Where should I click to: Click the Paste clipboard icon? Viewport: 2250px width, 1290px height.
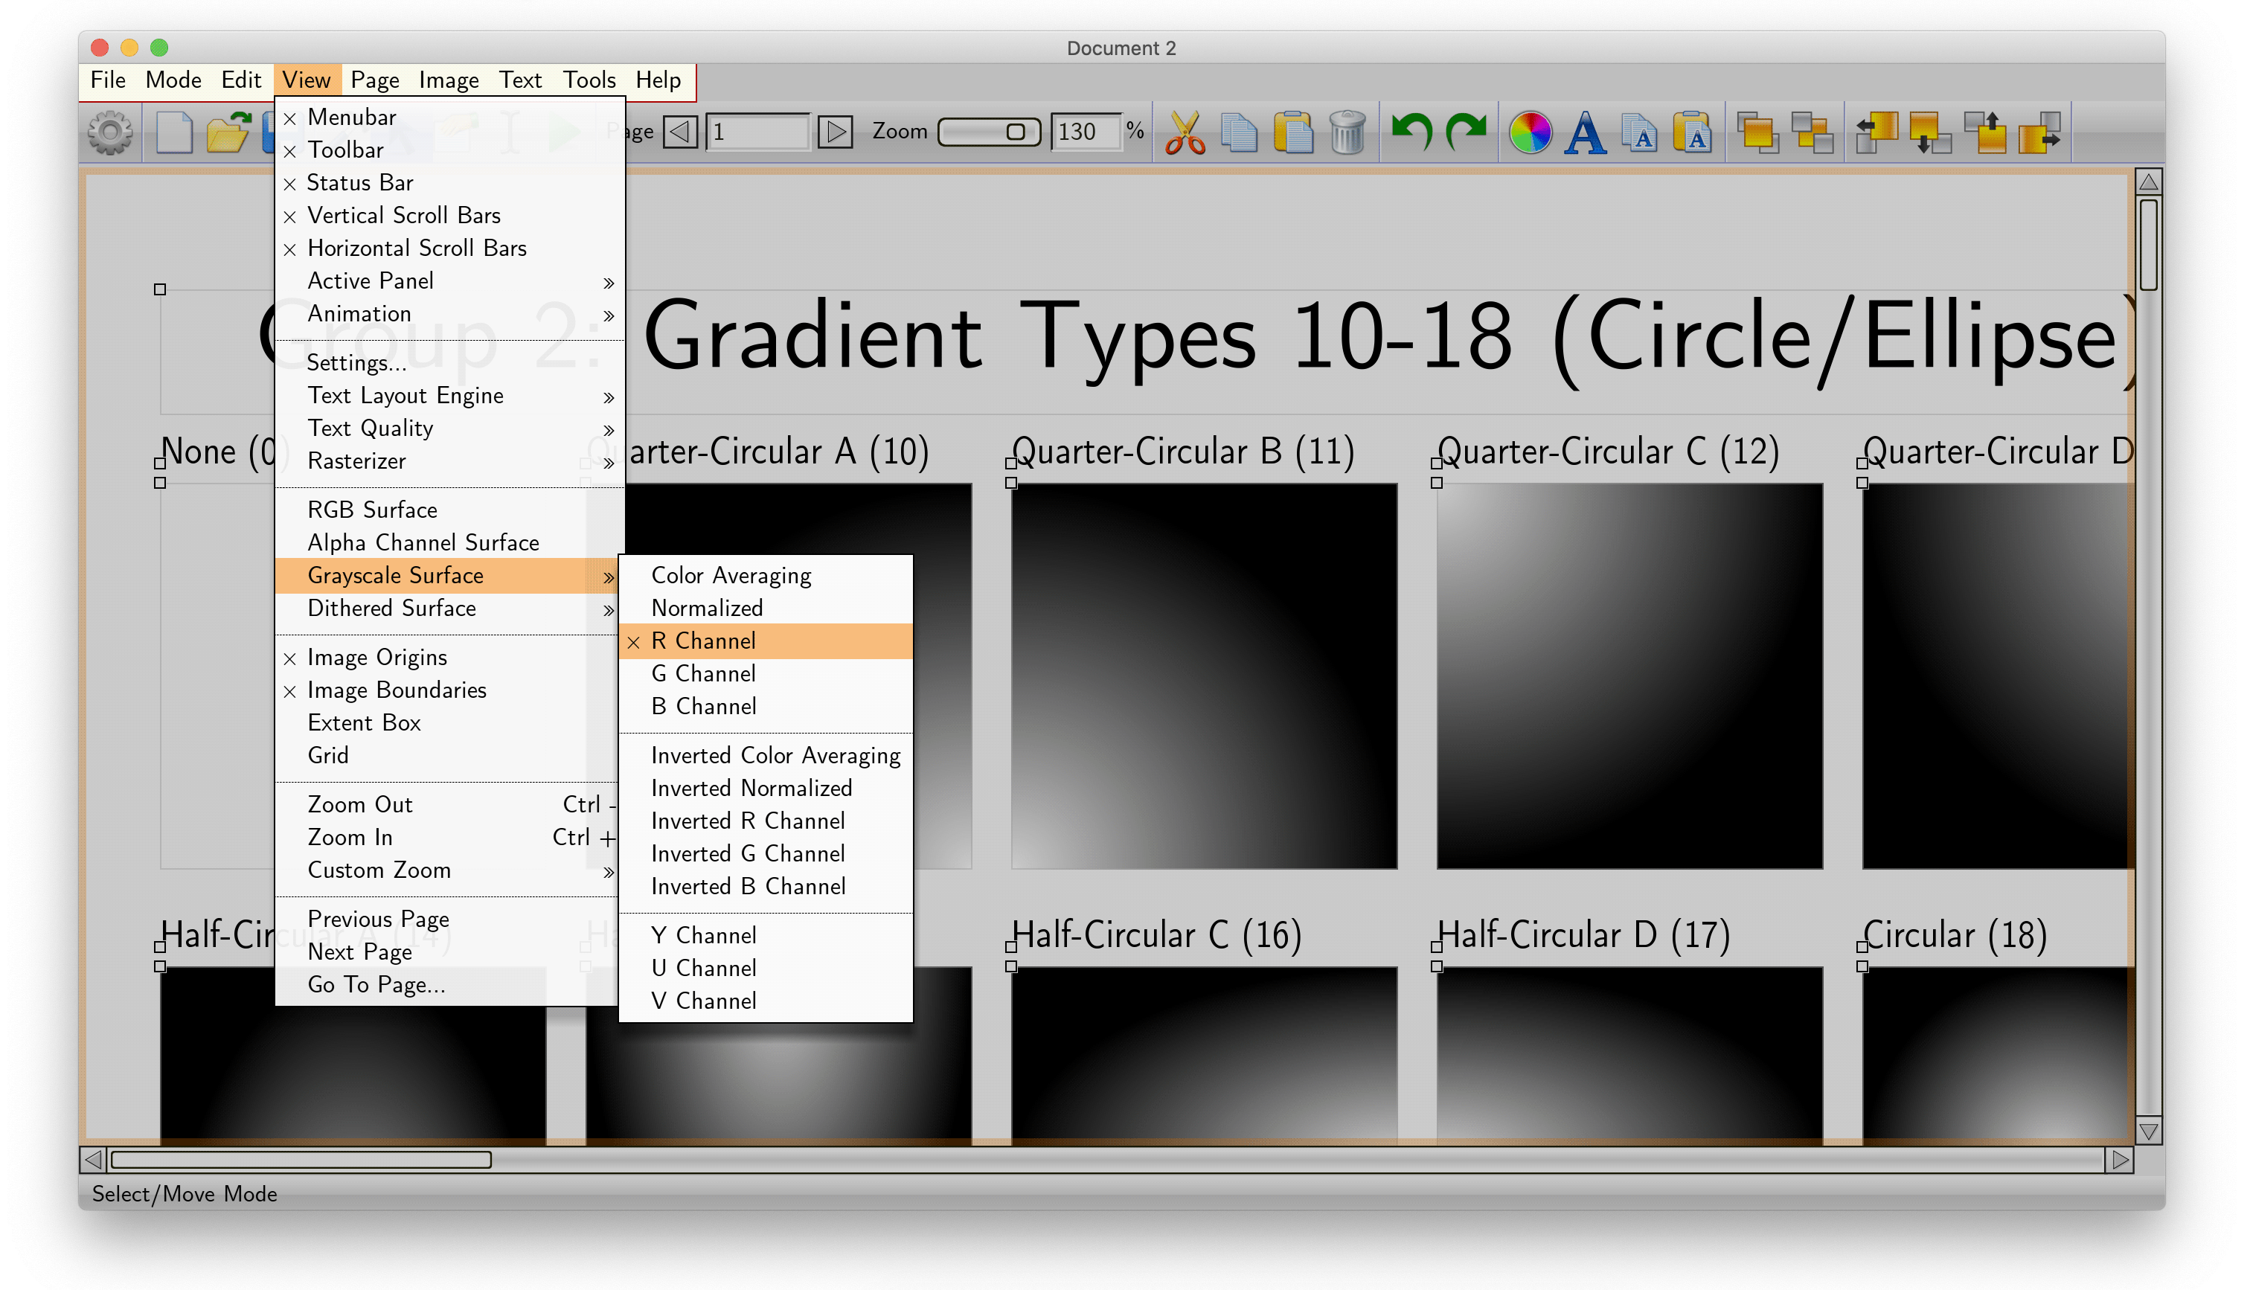(1292, 133)
